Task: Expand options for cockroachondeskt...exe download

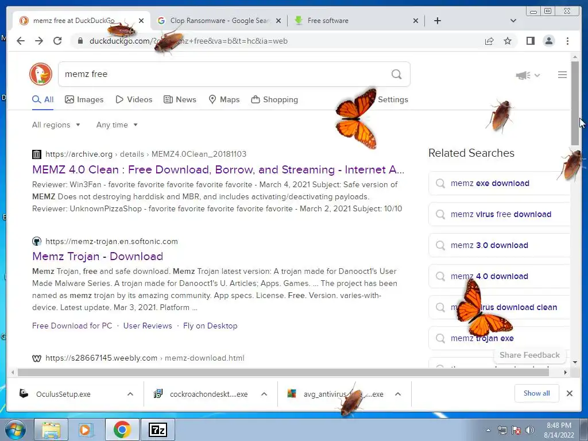Action: pos(264,394)
